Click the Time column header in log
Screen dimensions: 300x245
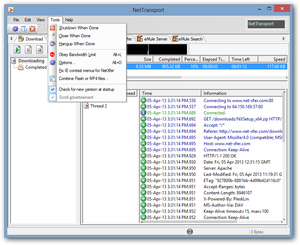coord(171,93)
